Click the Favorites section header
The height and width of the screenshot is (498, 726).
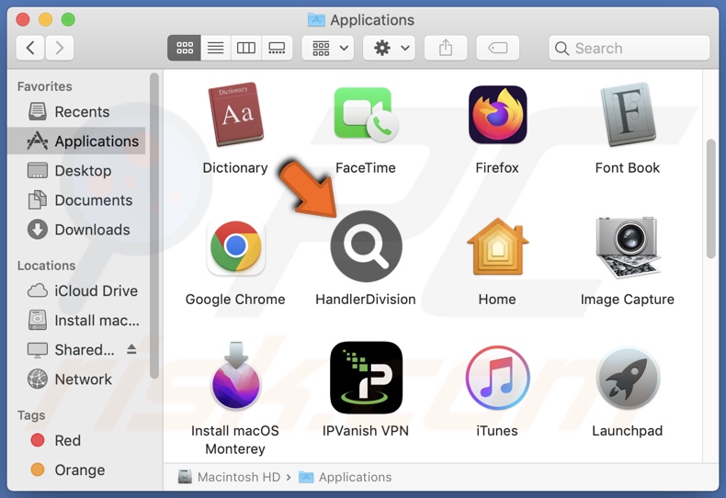pyautogui.click(x=44, y=86)
